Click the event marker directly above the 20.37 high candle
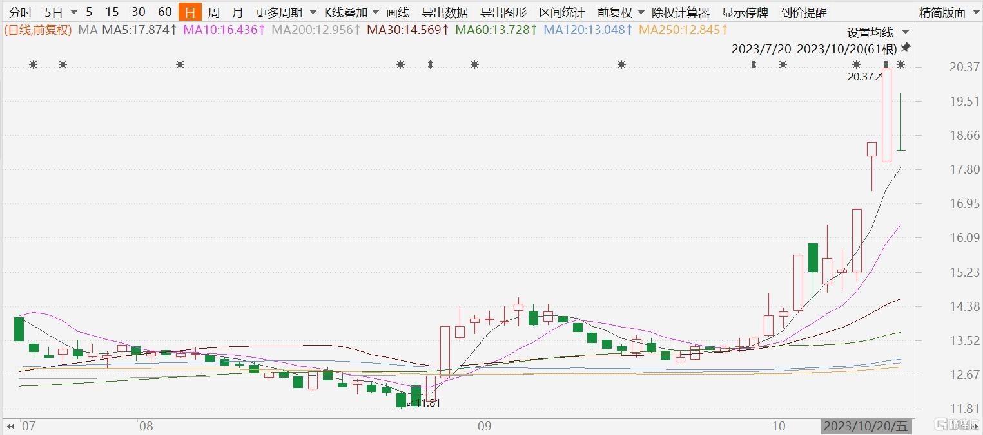This screenshot has width=983, height=435. [x=886, y=64]
